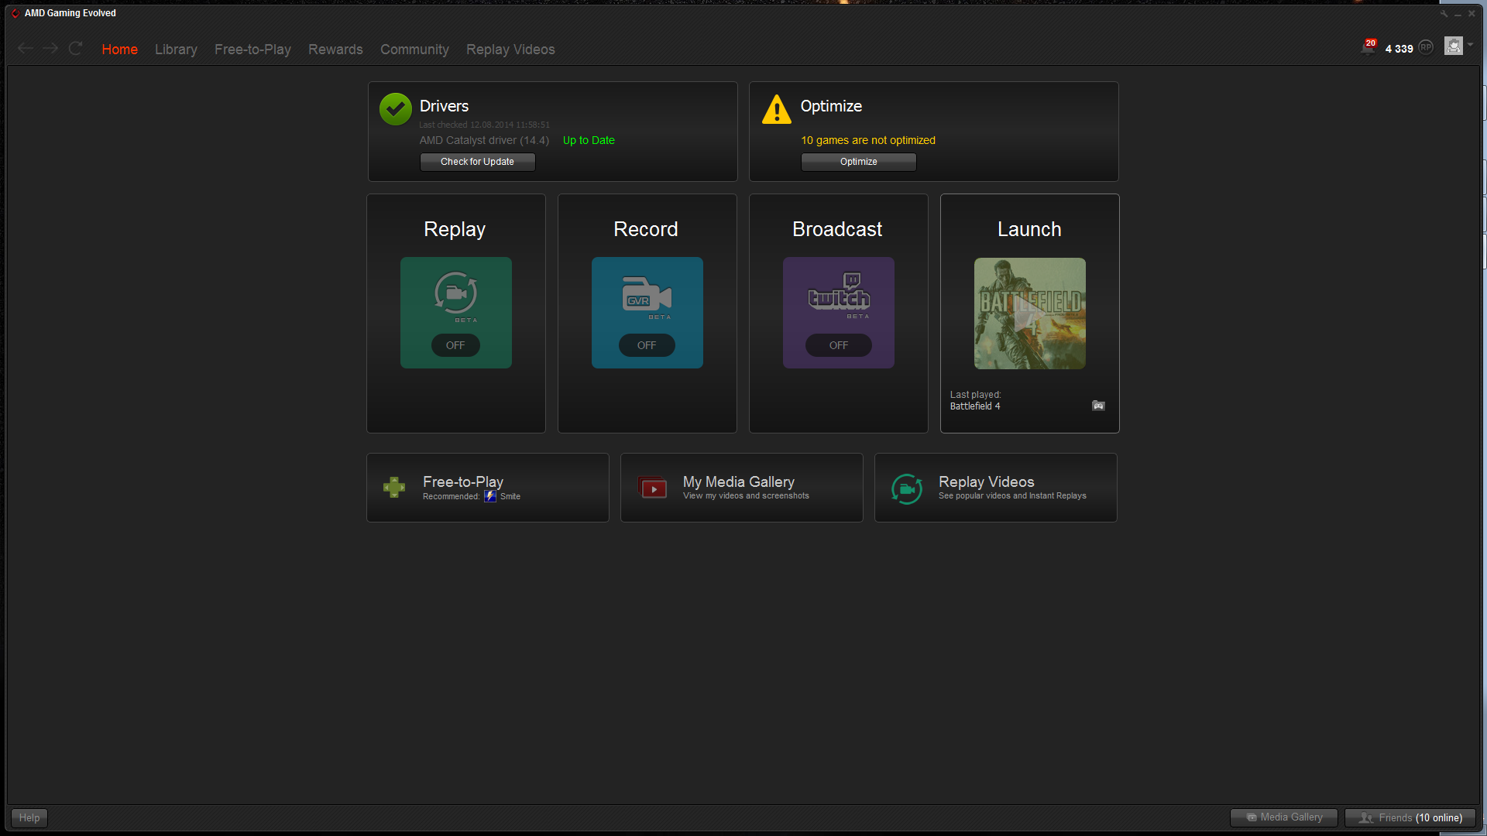1487x836 pixels.
Task: Click the Replay Videos card camera icon
Action: point(907,488)
